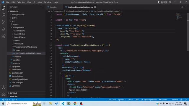The width and height of the screenshot is (189, 106).
Task: Open the Help menu
Action: 56,2
